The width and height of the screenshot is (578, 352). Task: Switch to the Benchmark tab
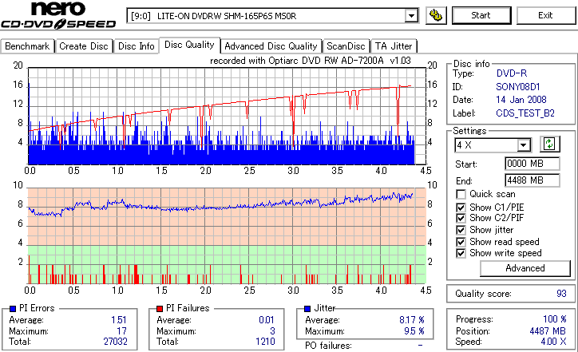pyautogui.click(x=27, y=46)
